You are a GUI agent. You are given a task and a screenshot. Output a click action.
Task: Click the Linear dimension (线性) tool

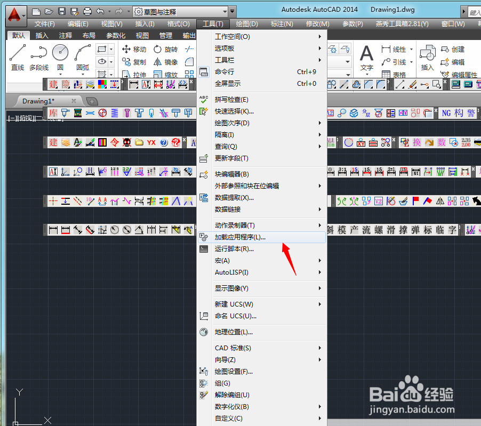(x=394, y=49)
